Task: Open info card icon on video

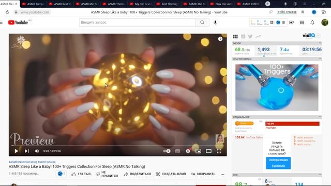Action: pos(220,39)
